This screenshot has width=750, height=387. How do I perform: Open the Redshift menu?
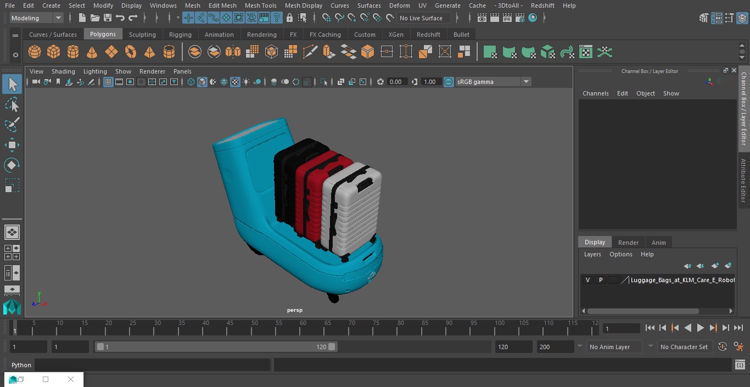(x=542, y=5)
